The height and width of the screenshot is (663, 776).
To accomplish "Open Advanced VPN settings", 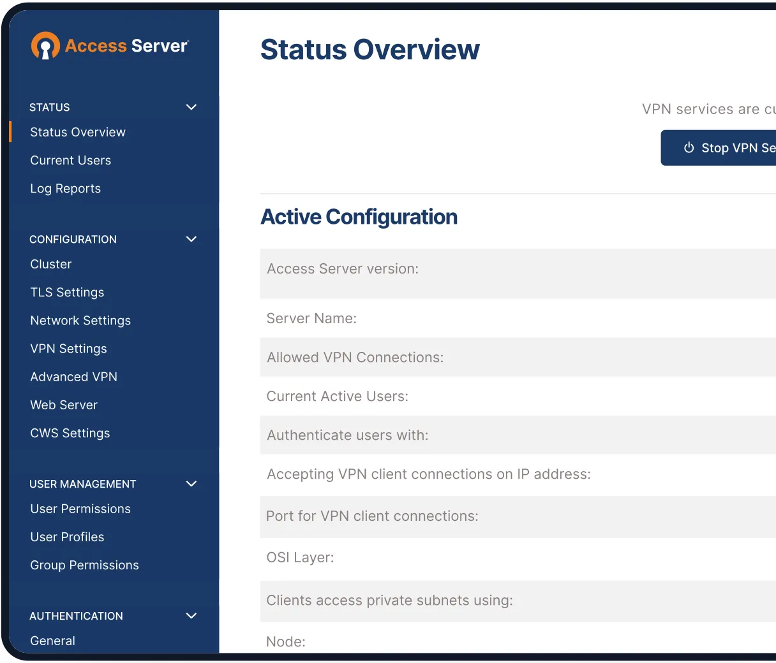I will [x=73, y=377].
